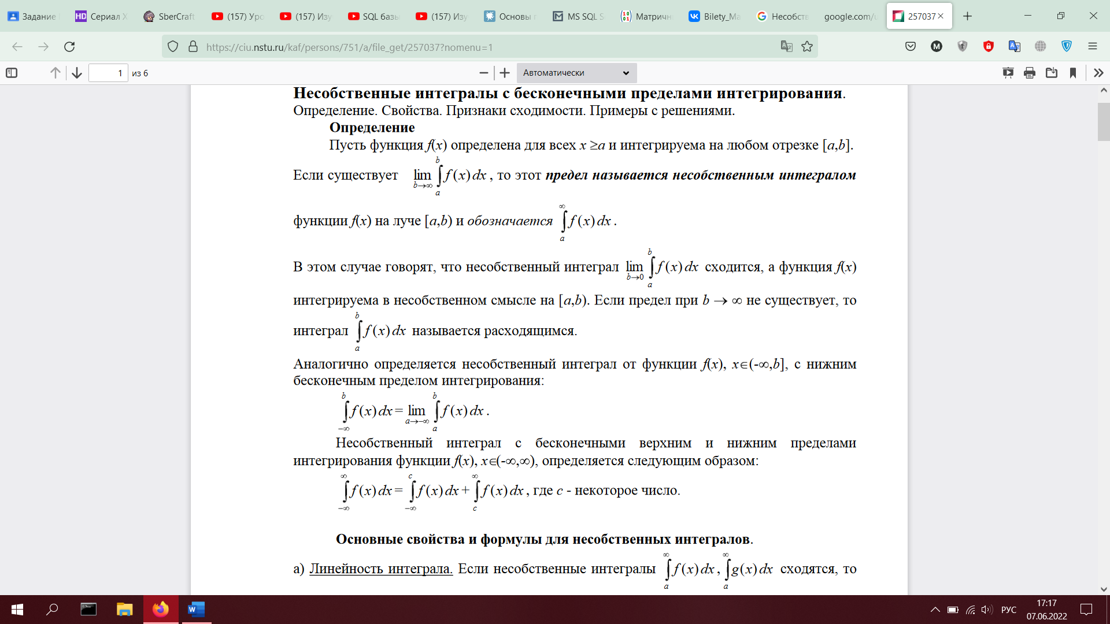Open the gray shield extension icon
Screen dimensions: 1110x624
[x=963, y=47]
